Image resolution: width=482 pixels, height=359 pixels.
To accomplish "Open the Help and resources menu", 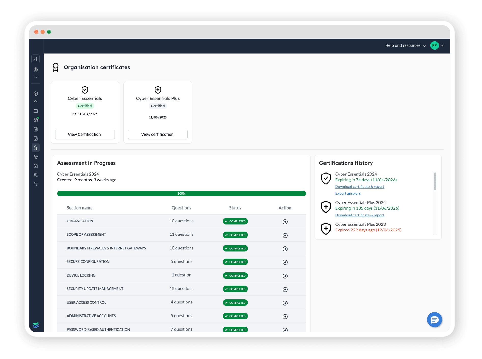I will pos(405,46).
